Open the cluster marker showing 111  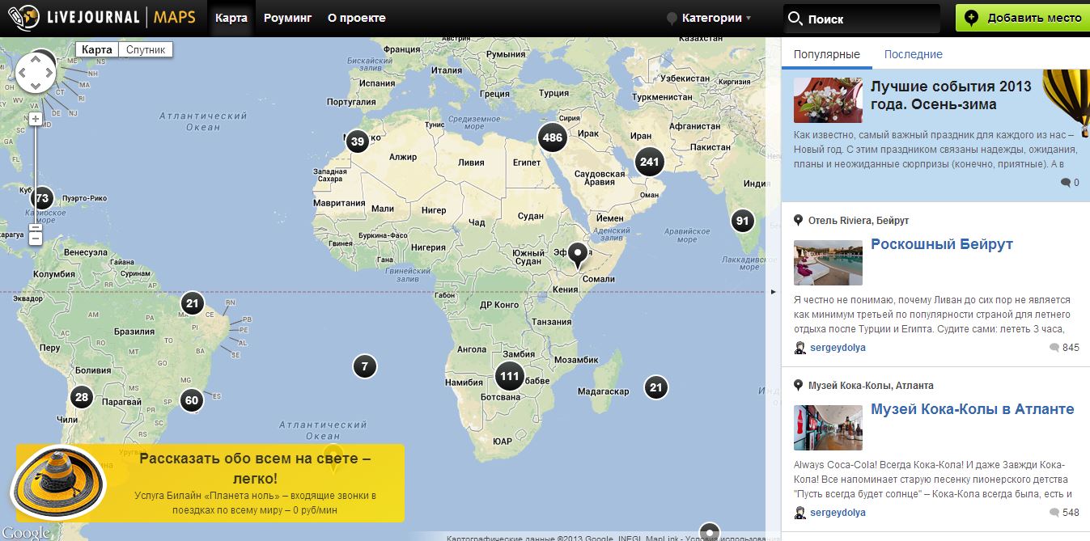(510, 376)
